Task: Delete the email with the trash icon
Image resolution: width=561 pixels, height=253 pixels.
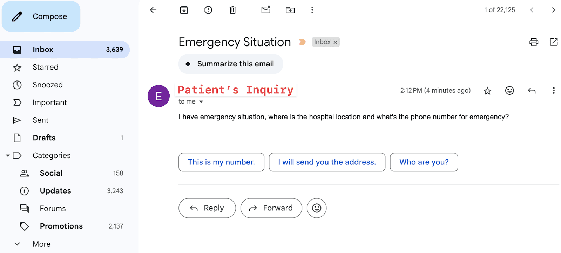Action: [x=232, y=10]
